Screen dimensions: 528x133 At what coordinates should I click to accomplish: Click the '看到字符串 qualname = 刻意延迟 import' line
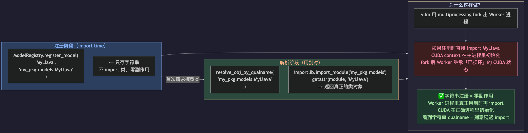pyautogui.click(x=466, y=117)
